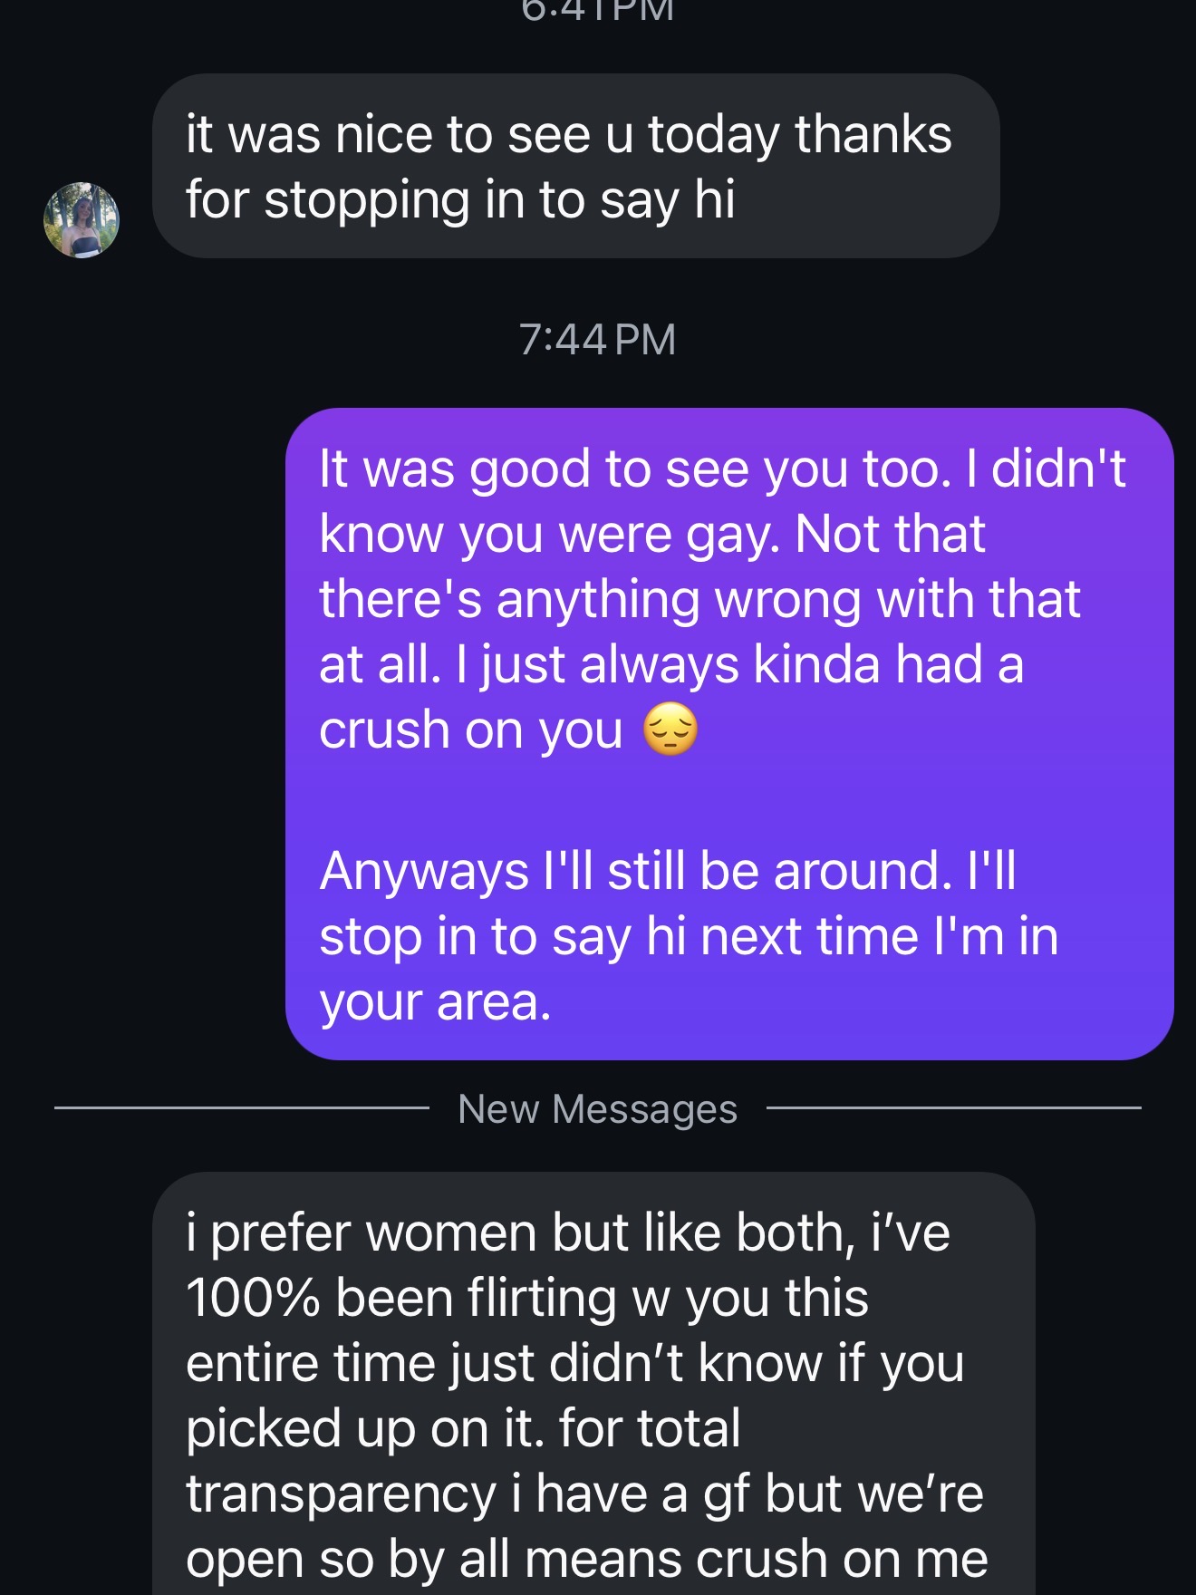1196x1595 pixels.
Task: Tap the 'for stopping in to say hi' line
Action: tap(460, 200)
